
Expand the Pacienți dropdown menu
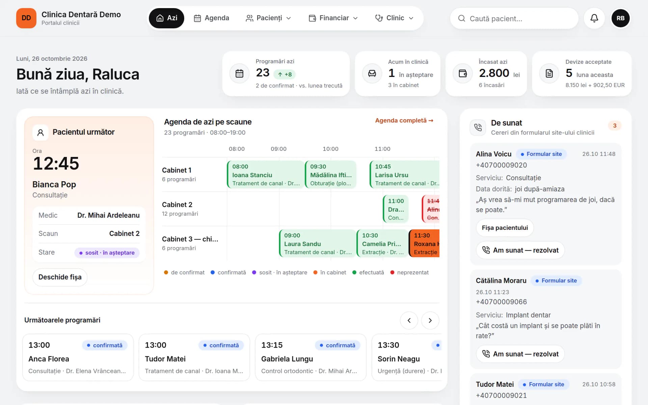[268, 18]
